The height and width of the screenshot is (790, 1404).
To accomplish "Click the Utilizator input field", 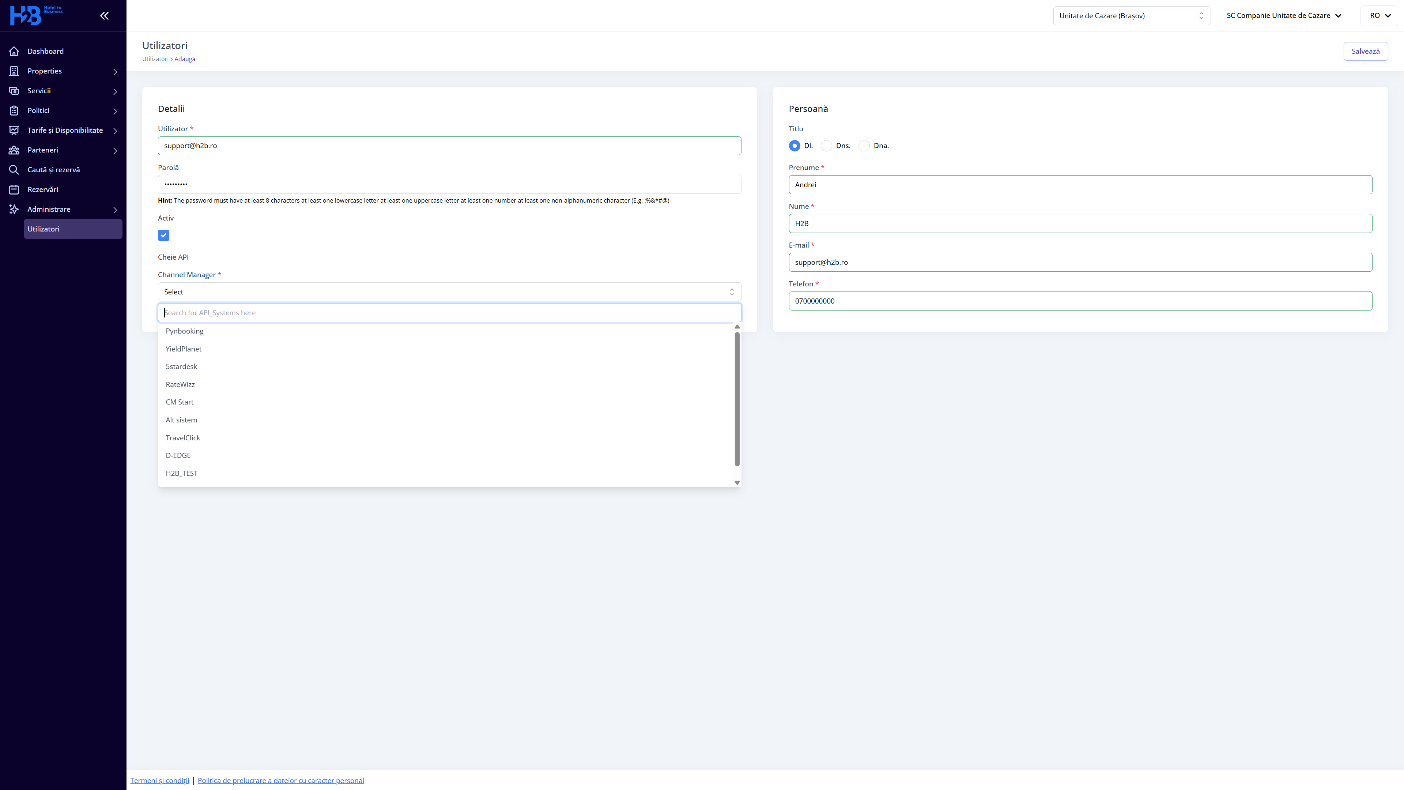I will [x=449, y=146].
